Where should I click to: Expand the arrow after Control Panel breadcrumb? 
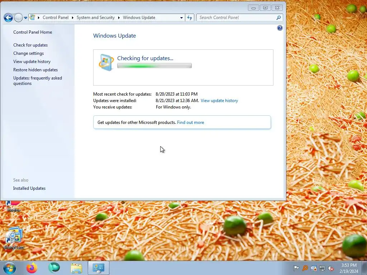(72, 18)
